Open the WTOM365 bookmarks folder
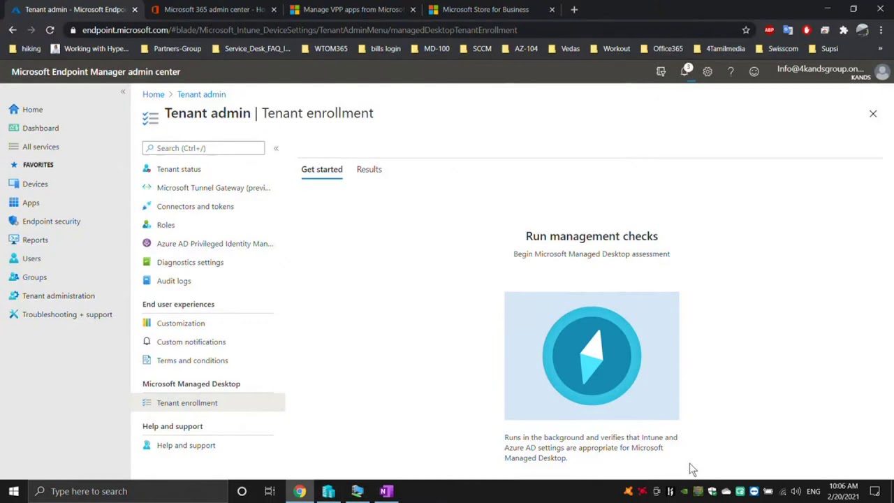 point(325,49)
